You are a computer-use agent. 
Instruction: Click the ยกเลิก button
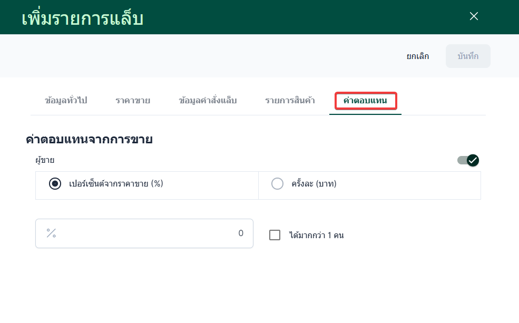pos(417,56)
